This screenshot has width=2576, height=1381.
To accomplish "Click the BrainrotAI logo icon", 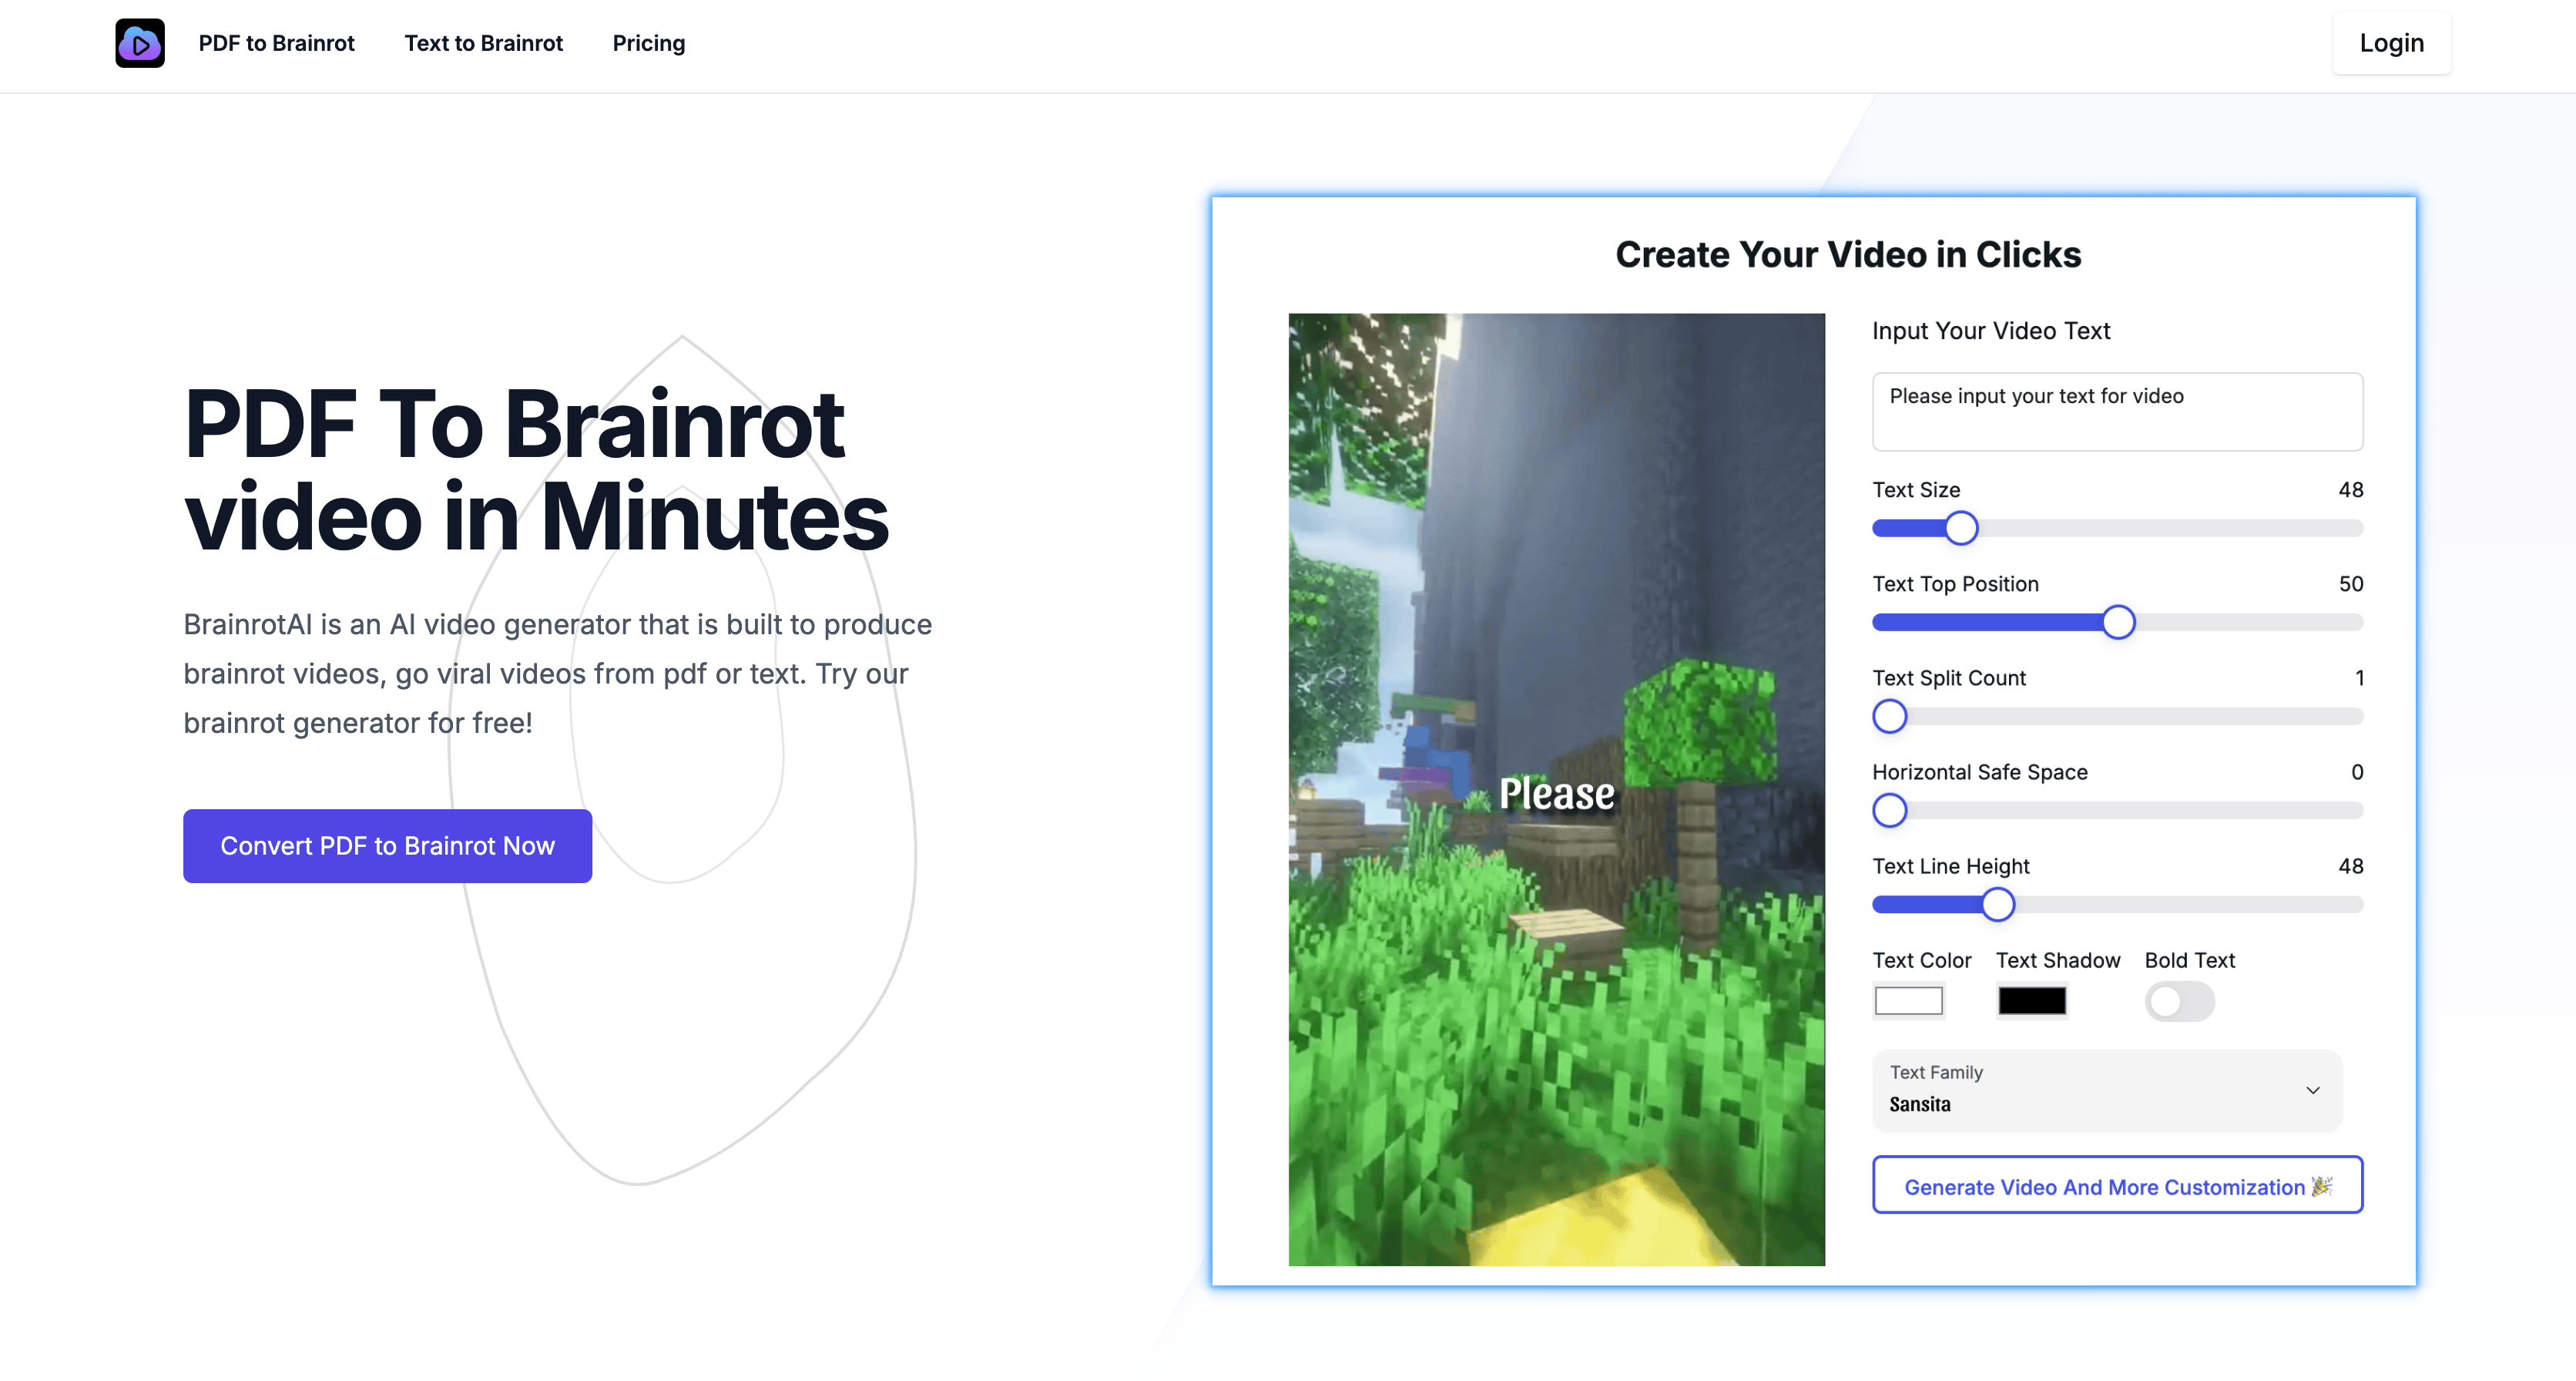I will click(140, 43).
